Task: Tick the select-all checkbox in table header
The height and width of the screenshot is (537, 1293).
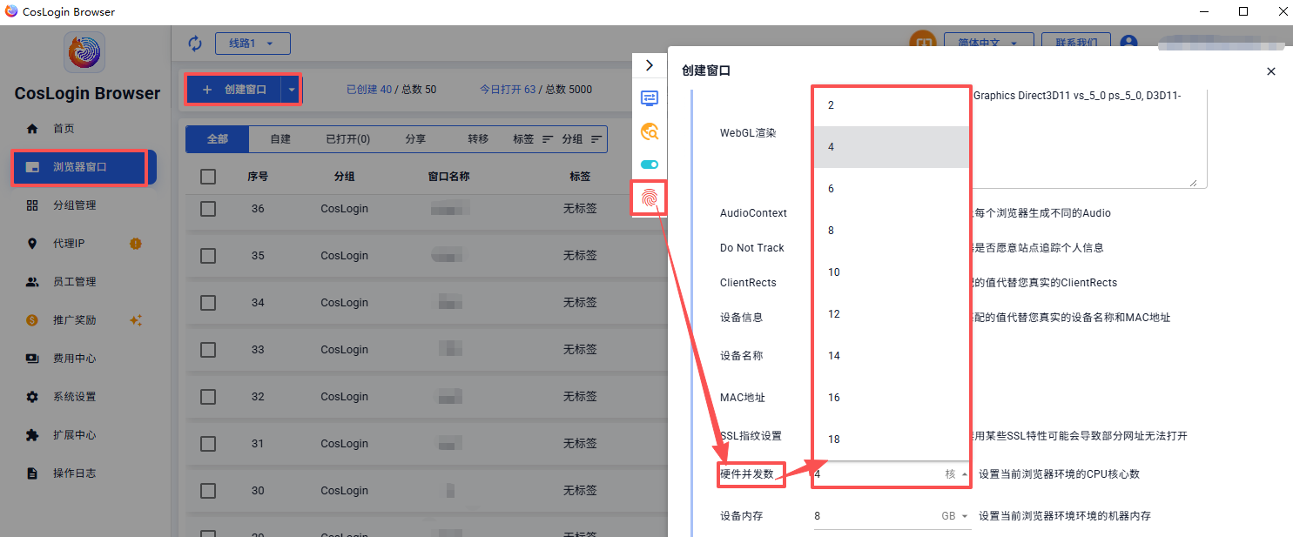Action: [208, 177]
